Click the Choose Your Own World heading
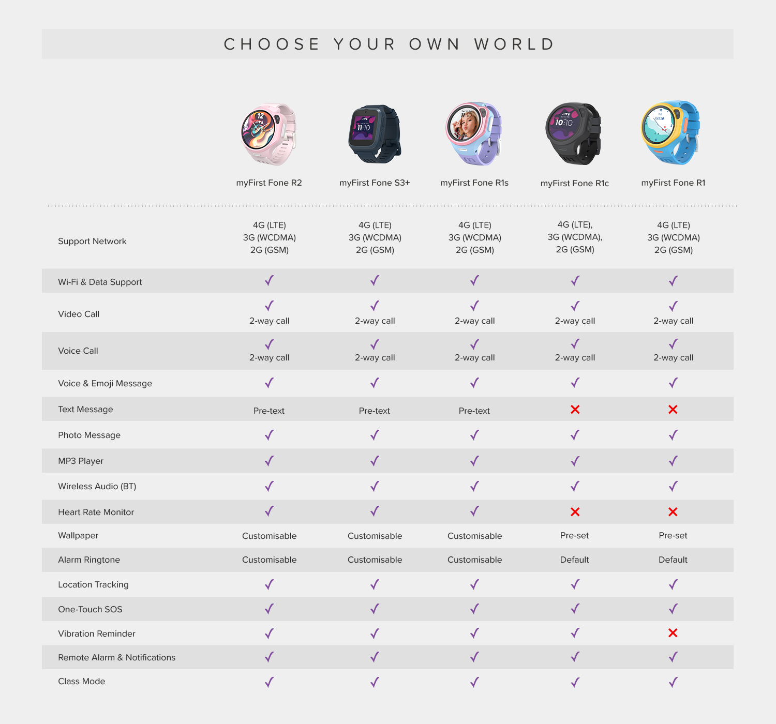The image size is (776, 724). click(389, 44)
